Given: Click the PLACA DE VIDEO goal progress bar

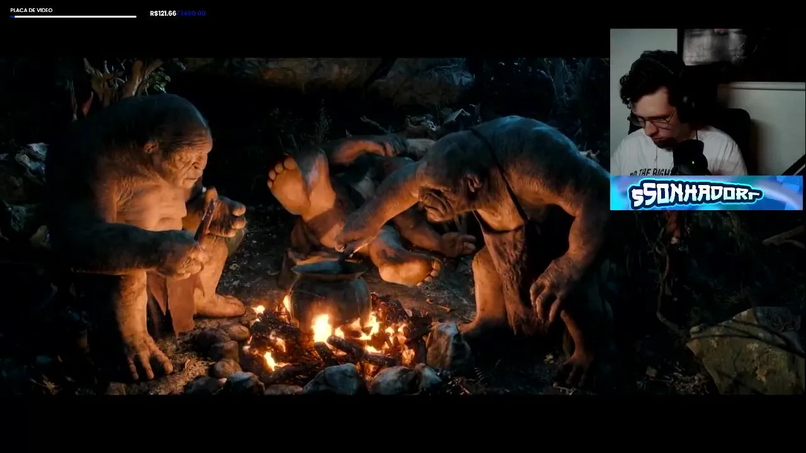Looking at the screenshot, I should click(x=74, y=16).
